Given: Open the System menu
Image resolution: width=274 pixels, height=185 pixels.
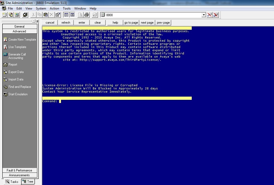Looking at the screenshot, I should pyautogui.click(x=41, y=8).
